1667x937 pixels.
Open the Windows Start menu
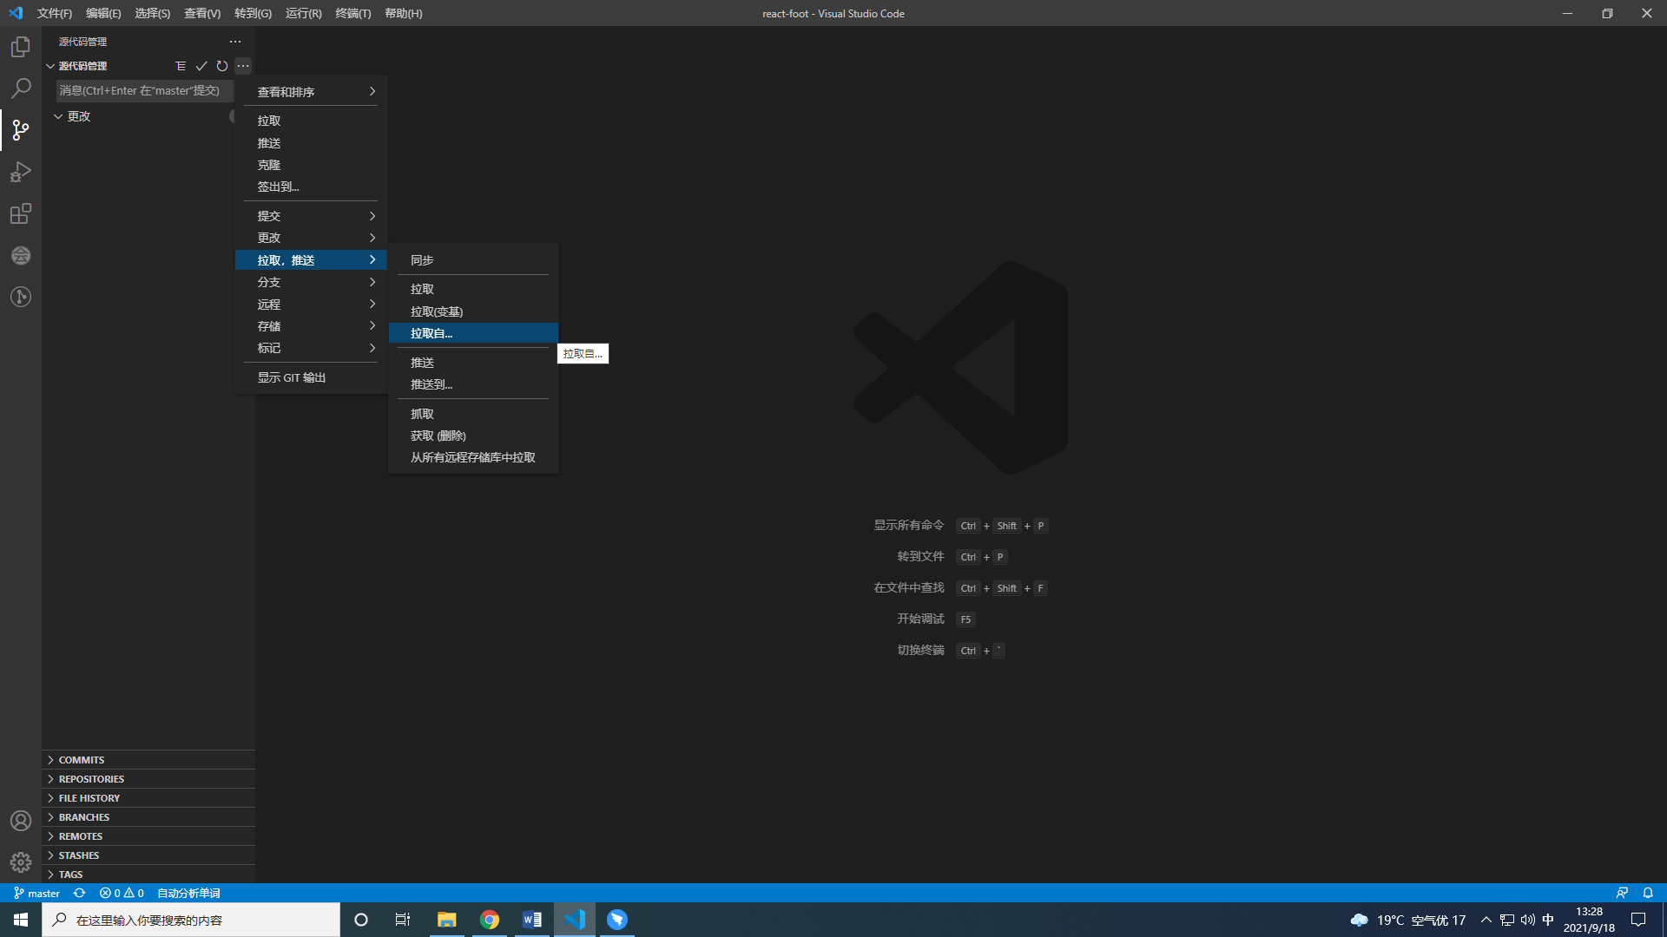21,920
